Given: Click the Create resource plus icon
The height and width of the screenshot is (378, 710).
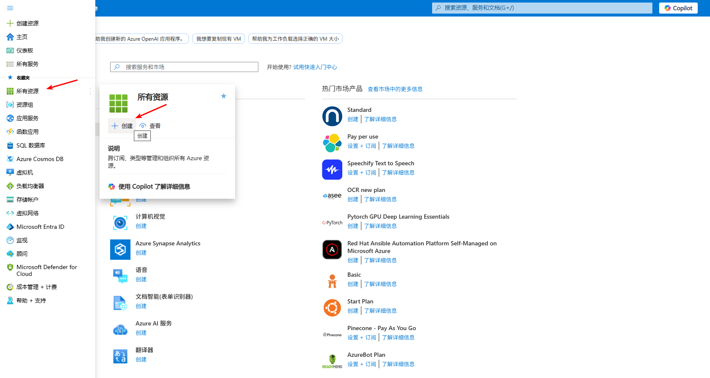Looking at the screenshot, I should coord(10,23).
